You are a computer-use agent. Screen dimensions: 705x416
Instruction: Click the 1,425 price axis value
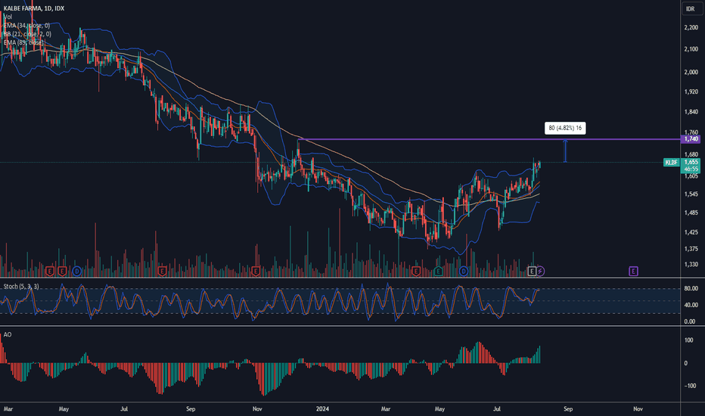point(691,232)
